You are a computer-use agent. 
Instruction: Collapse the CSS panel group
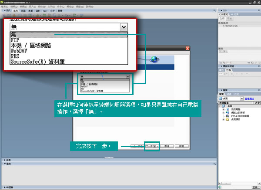point(221,10)
